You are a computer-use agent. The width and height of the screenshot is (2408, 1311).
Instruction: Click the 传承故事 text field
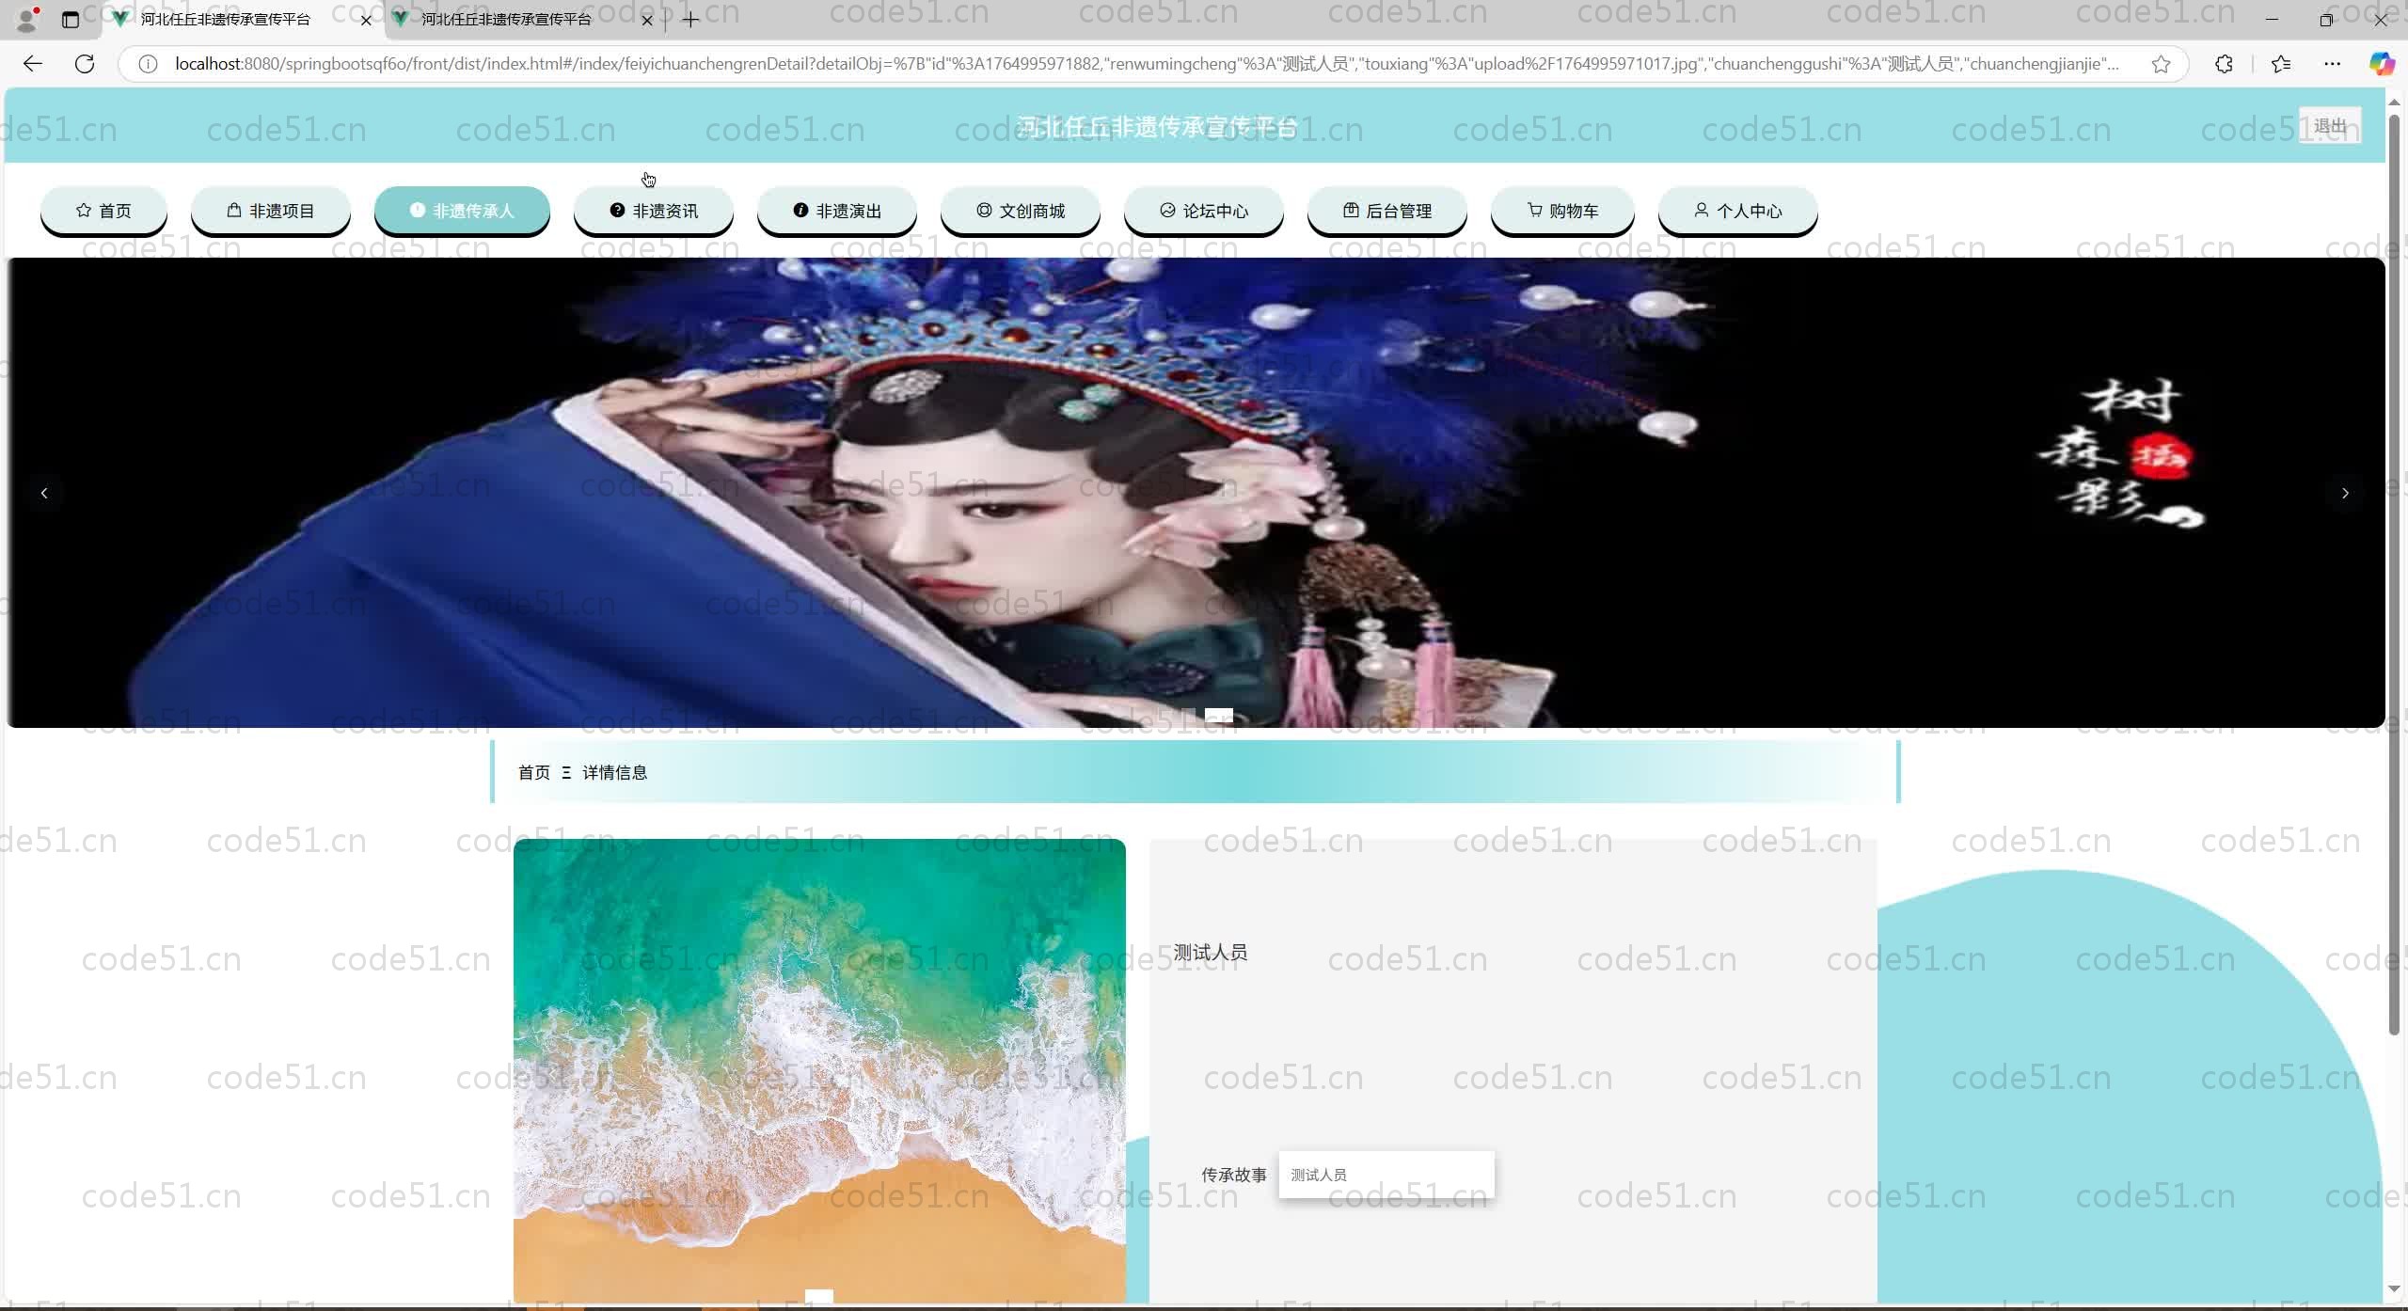(1386, 1175)
